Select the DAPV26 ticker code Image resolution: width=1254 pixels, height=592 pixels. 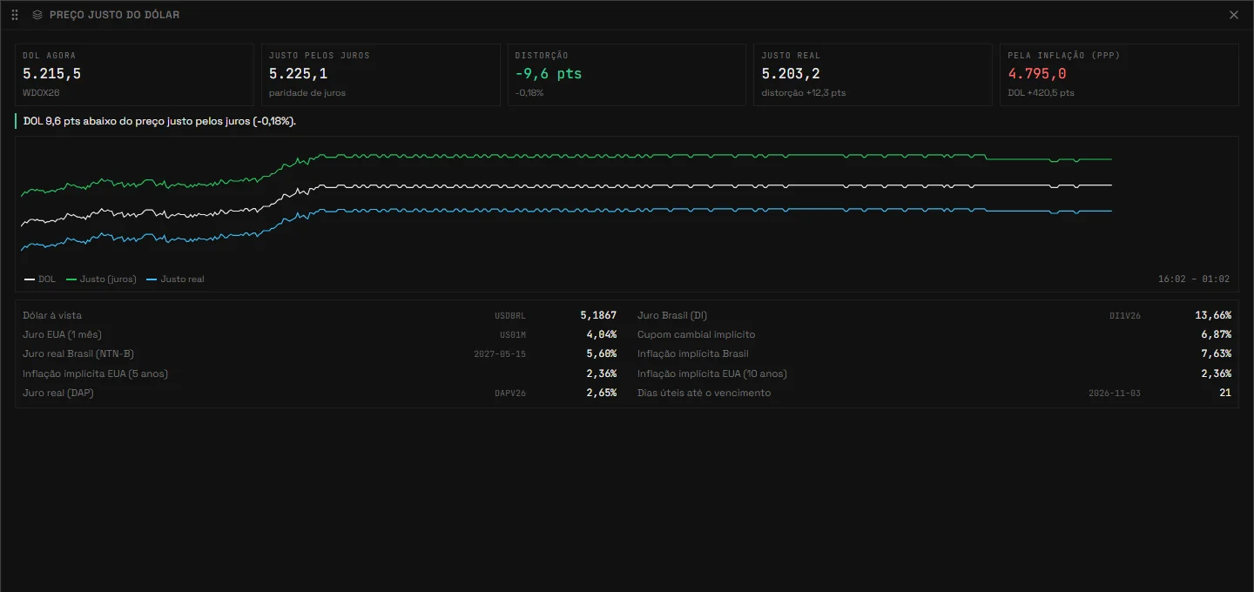pyautogui.click(x=510, y=393)
